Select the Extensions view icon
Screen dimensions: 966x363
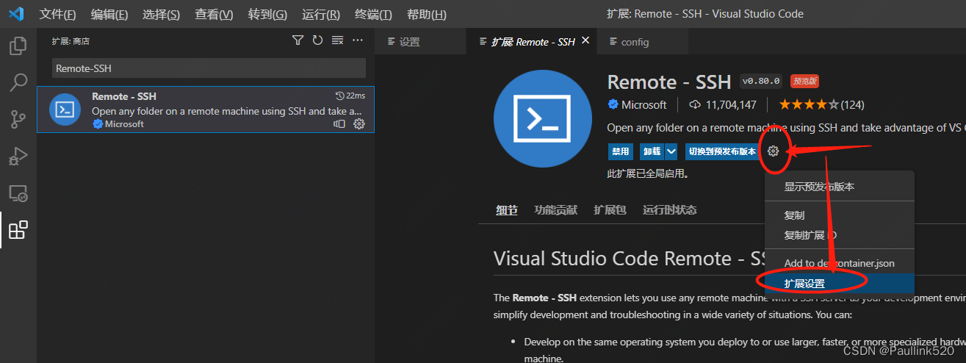point(18,230)
